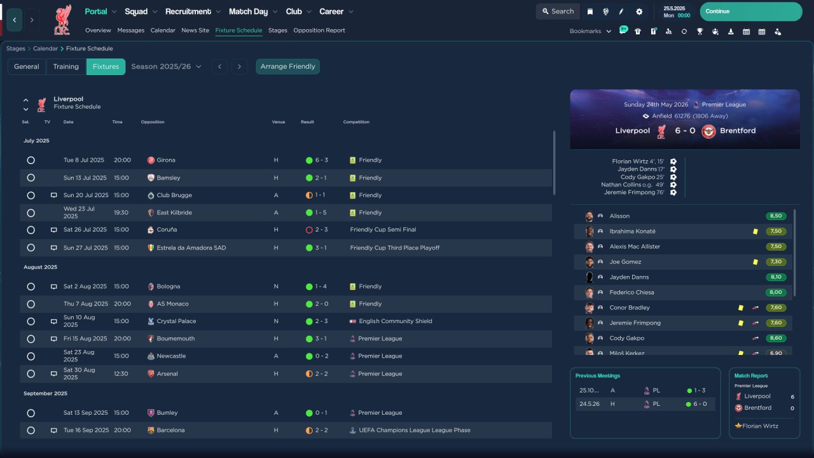Select the Bologna fixture radio button

(x=31, y=287)
